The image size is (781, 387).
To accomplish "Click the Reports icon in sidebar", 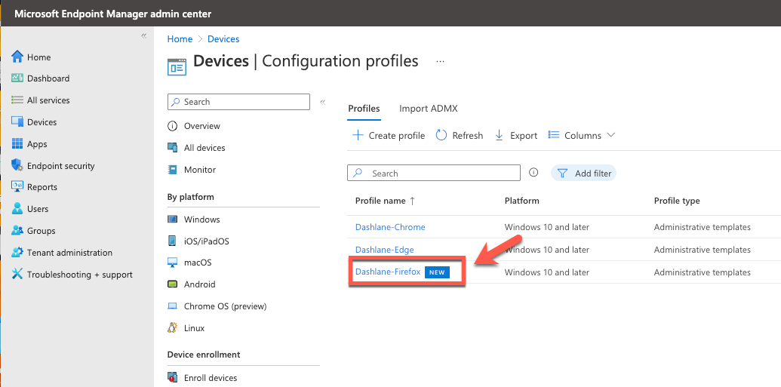I will point(17,186).
